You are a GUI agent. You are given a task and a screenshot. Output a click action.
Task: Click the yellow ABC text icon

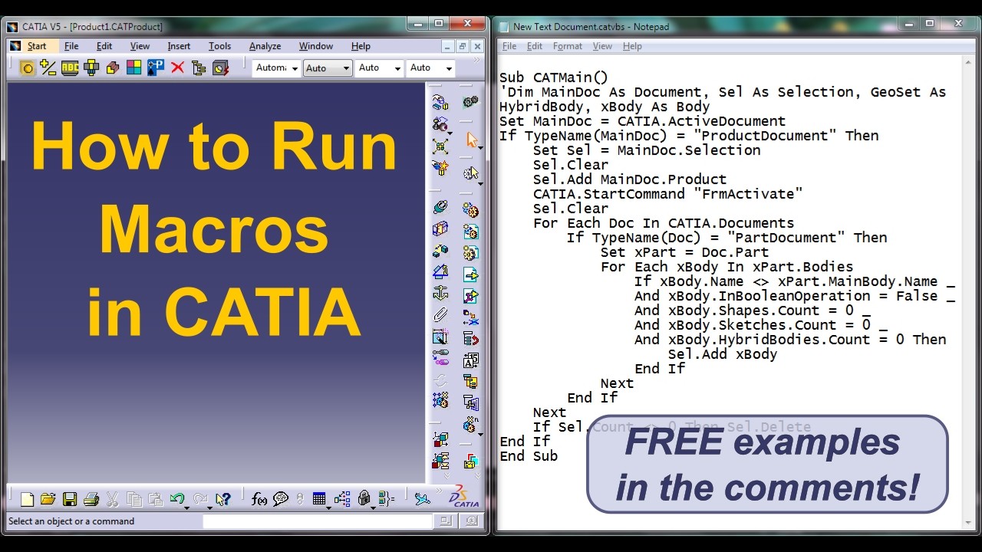[x=70, y=68]
